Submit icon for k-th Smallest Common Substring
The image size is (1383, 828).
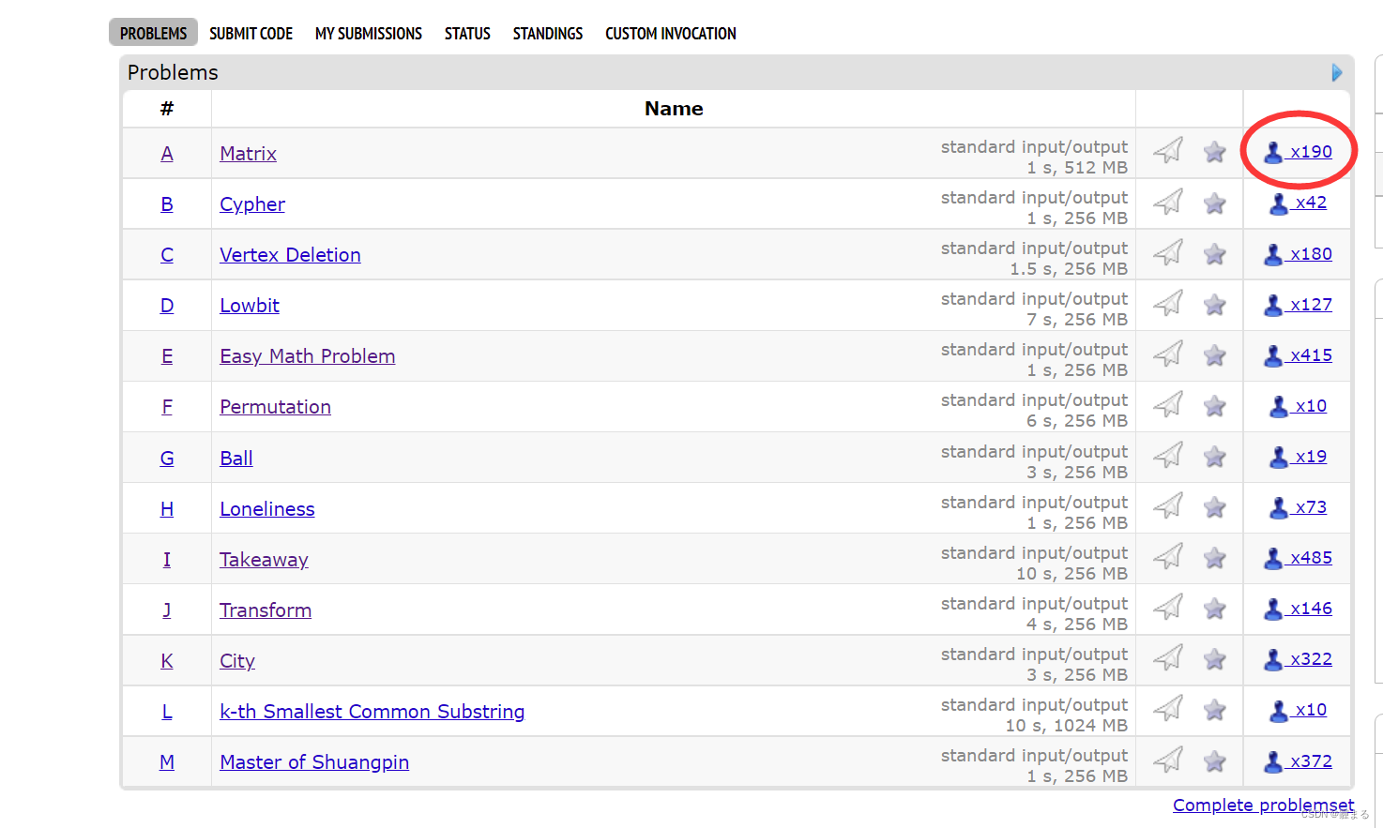click(1168, 709)
